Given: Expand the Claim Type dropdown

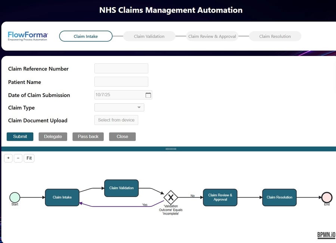Looking at the screenshot, I should coord(119,108).
